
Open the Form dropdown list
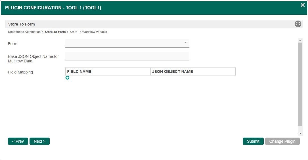click(127, 43)
